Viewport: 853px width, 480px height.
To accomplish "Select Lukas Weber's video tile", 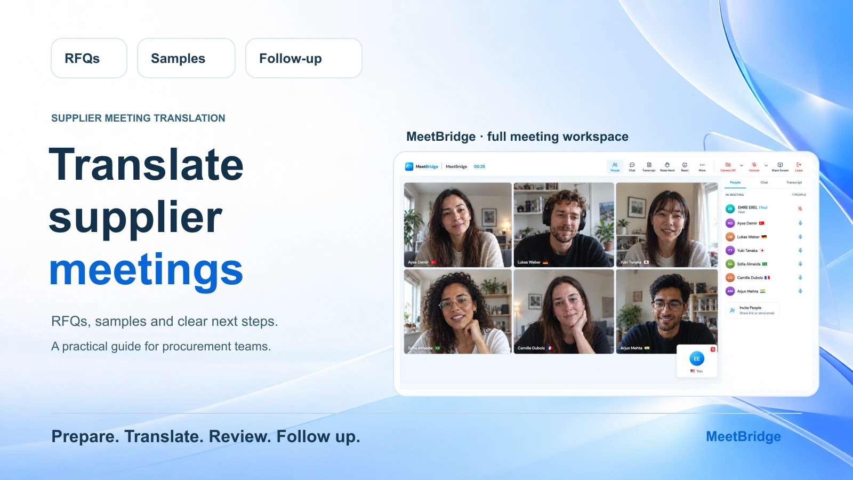I will click(564, 225).
